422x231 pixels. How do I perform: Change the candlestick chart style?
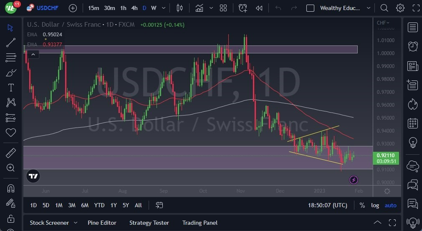179,8
